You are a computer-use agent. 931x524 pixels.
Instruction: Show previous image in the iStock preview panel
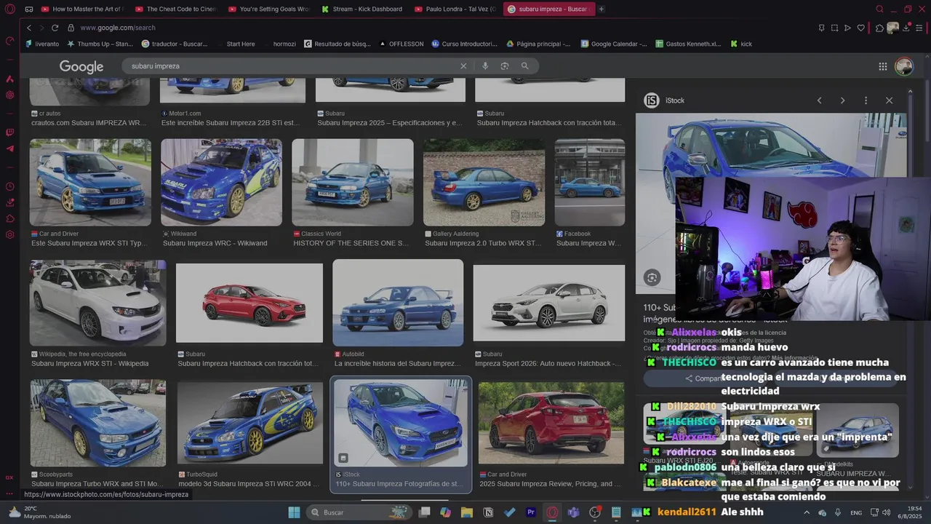point(820,100)
